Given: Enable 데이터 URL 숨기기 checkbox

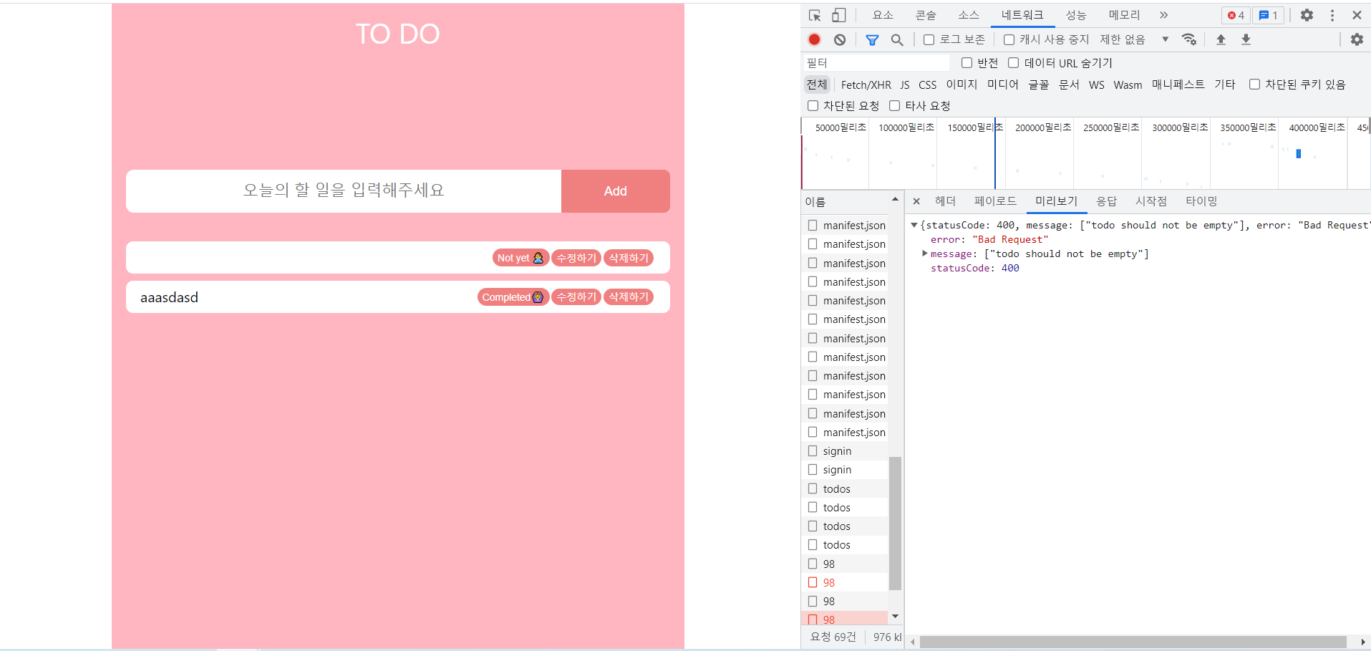Looking at the screenshot, I should coord(1013,62).
